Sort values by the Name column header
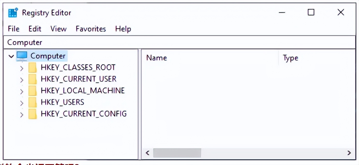The width and height of the screenshot is (359, 165). 156,58
